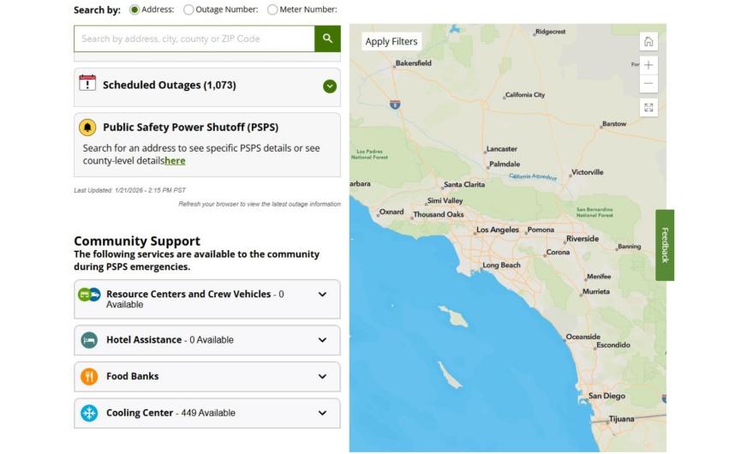Zoom in the map with plus

(648, 65)
